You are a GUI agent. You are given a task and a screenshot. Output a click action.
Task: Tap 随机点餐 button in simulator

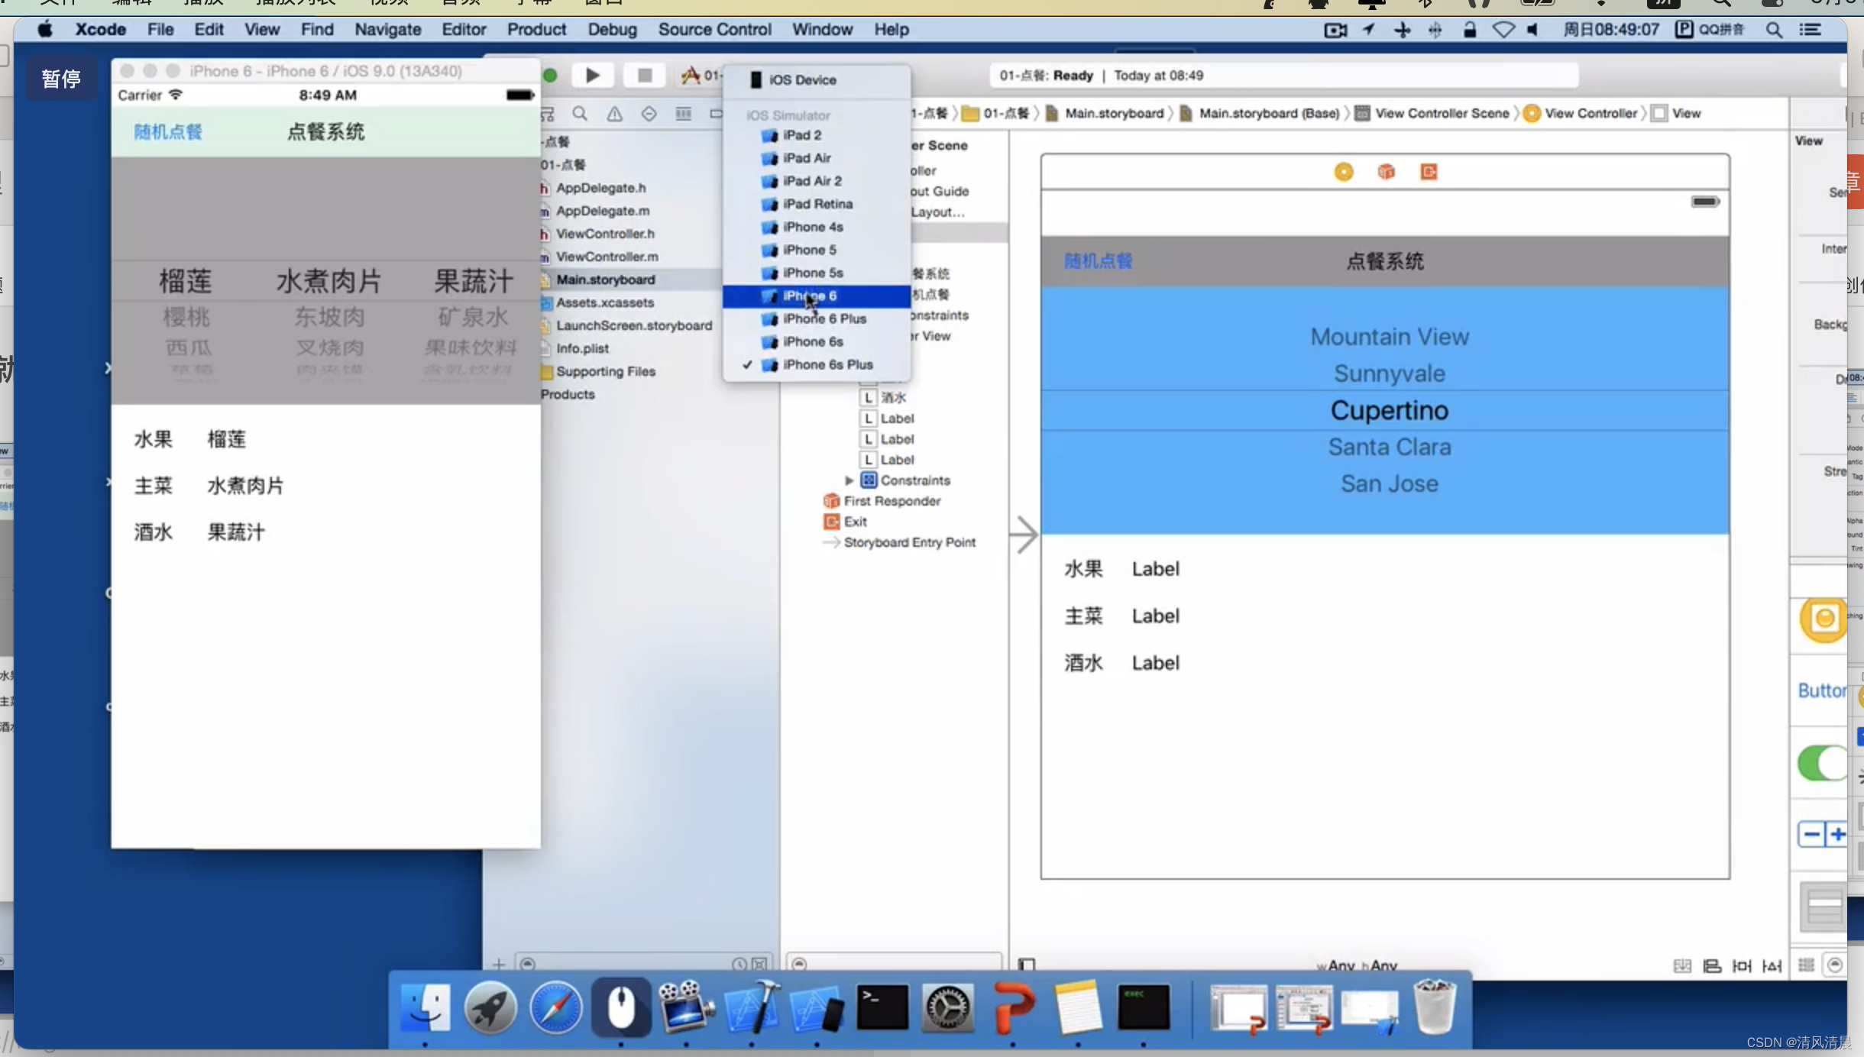(168, 132)
